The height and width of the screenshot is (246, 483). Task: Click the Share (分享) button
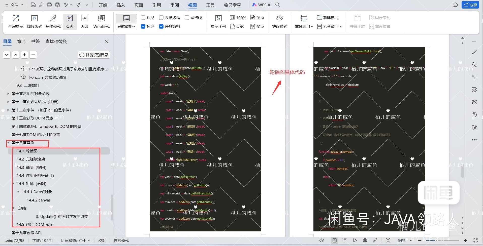[470, 5]
